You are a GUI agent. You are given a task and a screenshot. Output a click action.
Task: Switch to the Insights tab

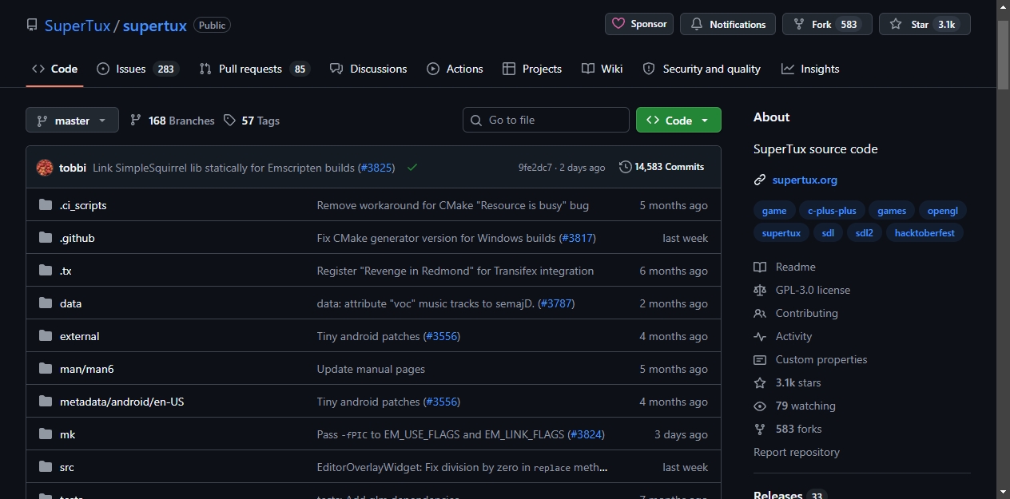(810, 69)
